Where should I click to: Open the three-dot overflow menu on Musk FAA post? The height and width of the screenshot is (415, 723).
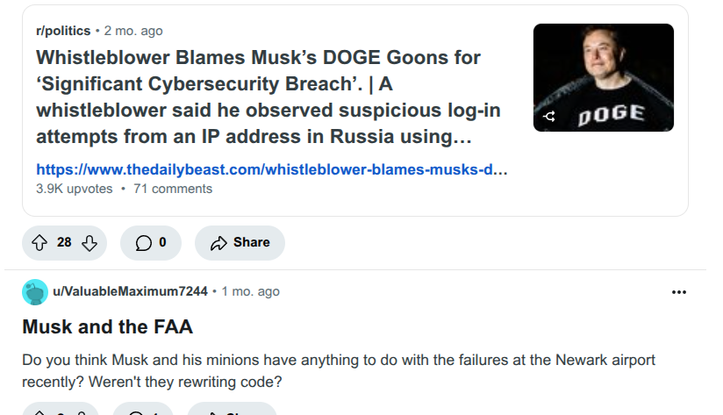(679, 292)
